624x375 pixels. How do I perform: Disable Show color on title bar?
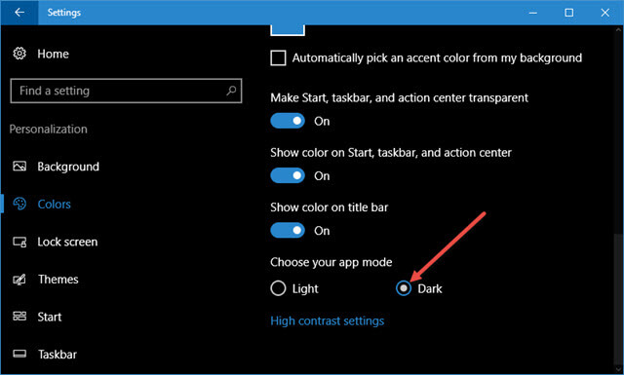(x=288, y=231)
